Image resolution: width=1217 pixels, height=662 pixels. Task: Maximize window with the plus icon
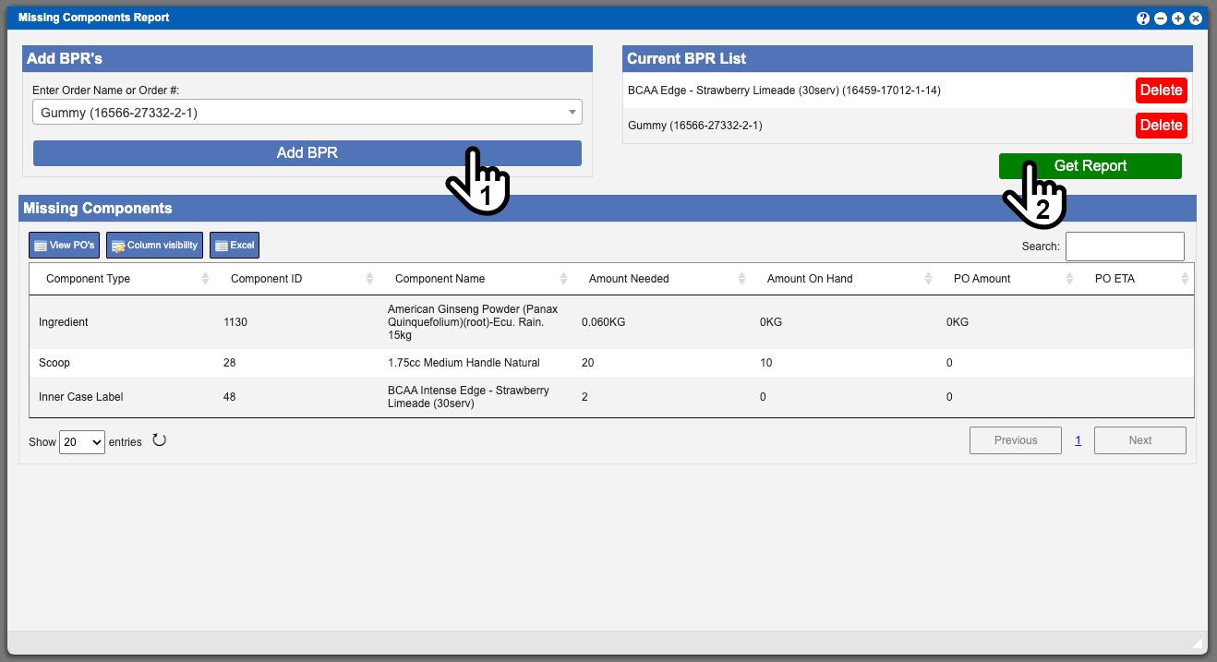pos(1178,18)
